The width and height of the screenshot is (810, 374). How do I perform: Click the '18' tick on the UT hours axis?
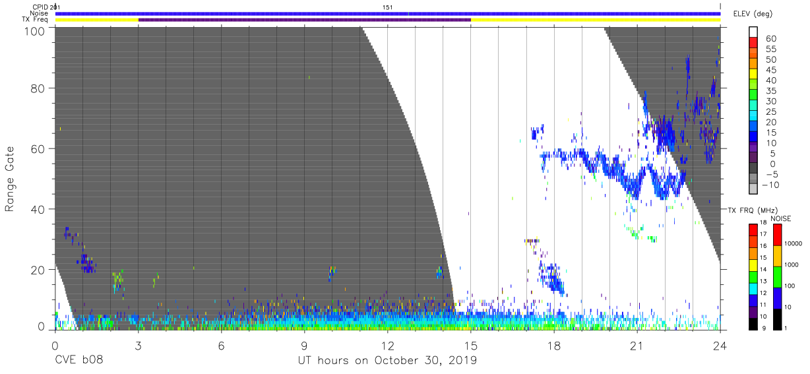(x=553, y=344)
